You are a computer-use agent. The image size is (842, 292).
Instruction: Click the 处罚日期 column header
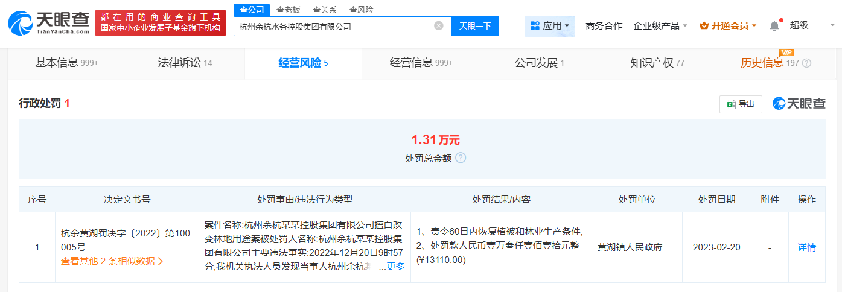pyautogui.click(x=716, y=200)
